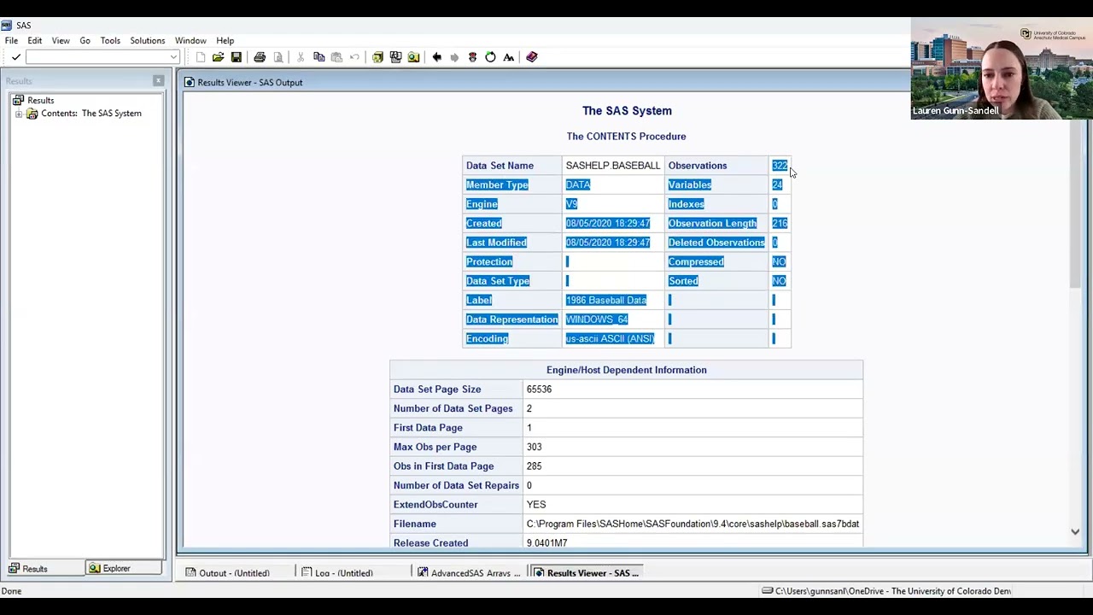The width and height of the screenshot is (1093, 615).
Task: Click the Max Obs per Page value 303
Action: [534, 447]
